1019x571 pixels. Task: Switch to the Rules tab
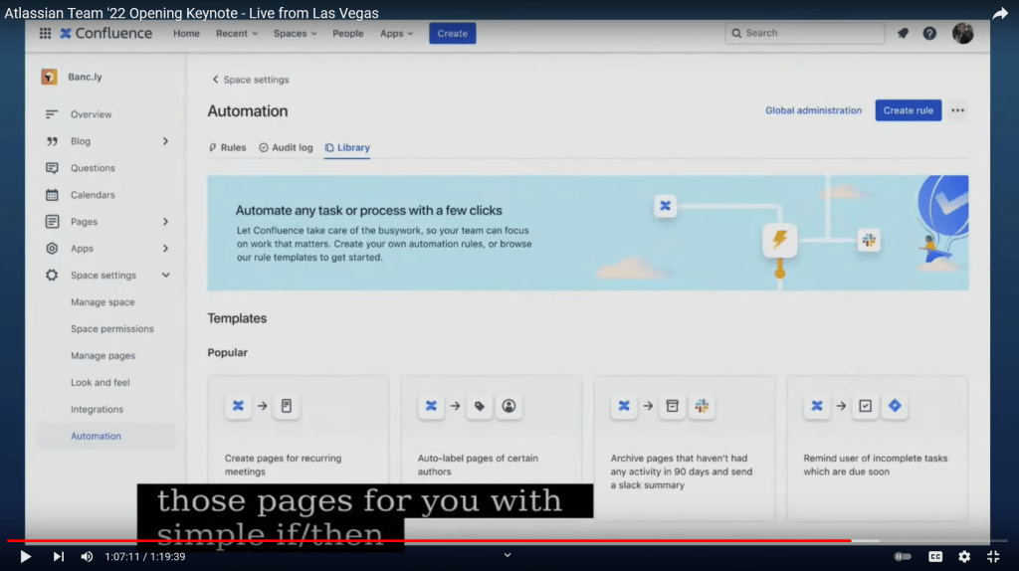pyautogui.click(x=228, y=147)
